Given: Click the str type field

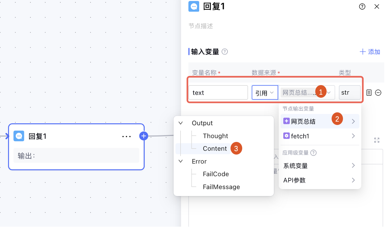Looking at the screenshot, I should click(349, 93).
